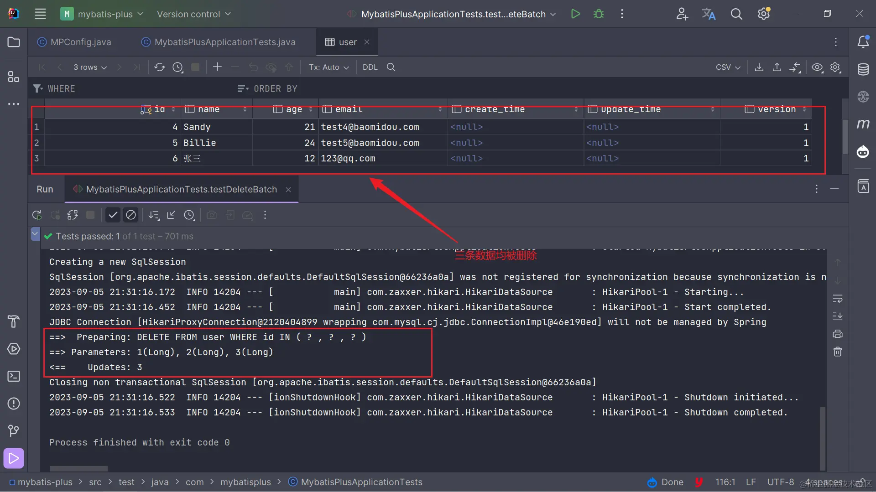
Task: Open the translation plugin icon in the title bar
Action: pyautogui.click(x=709, y=14)
